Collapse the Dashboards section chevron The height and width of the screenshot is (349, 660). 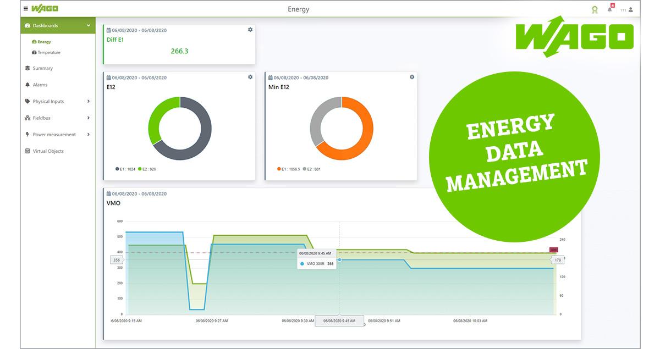[89, 25]
